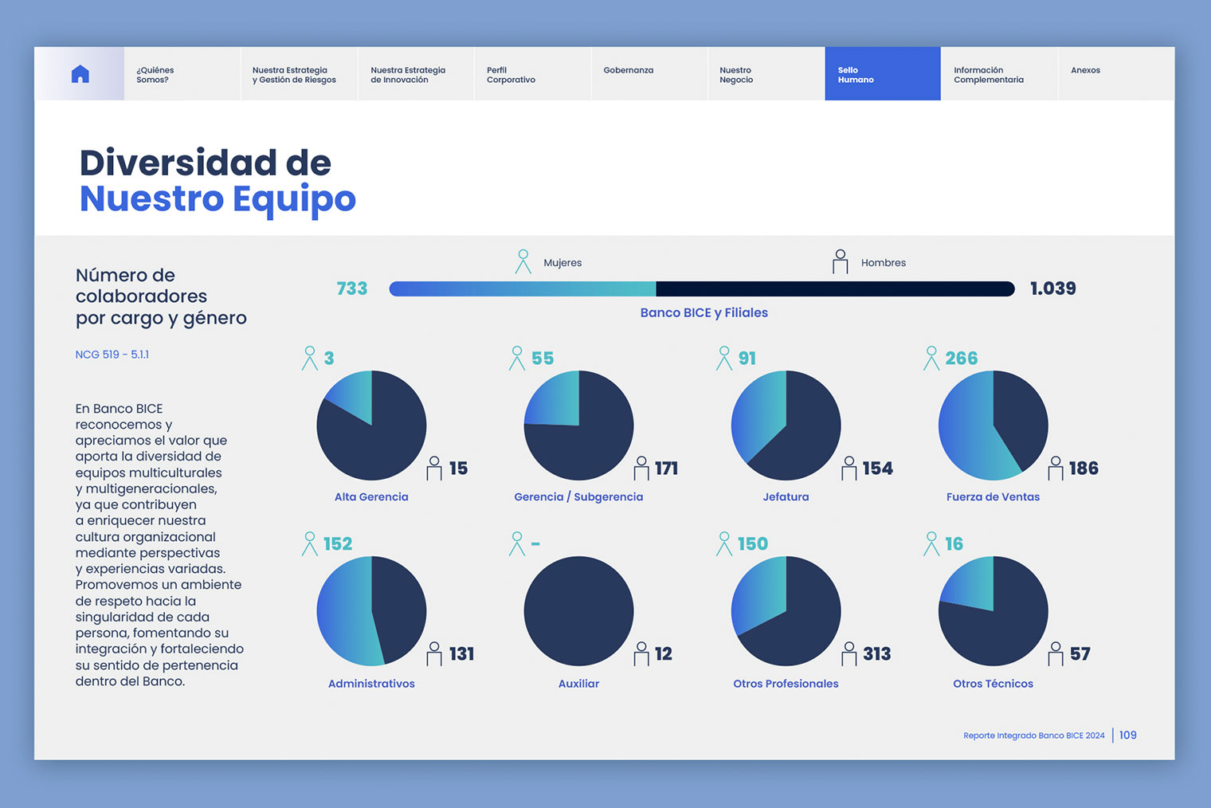The image size is (1211, 808).
Task: Click the Mujeres icon above the Auxiliar chart
Action: 517,543
